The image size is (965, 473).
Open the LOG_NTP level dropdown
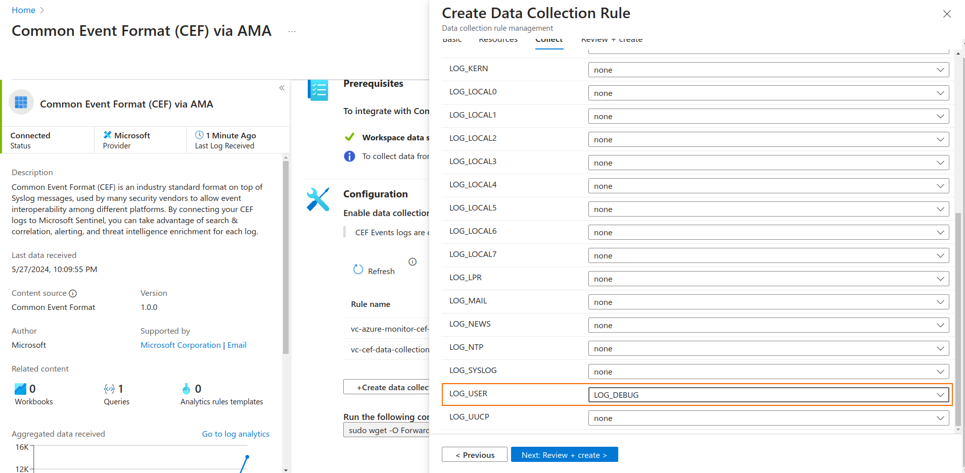pyautogui.click(x=768, y=348)
